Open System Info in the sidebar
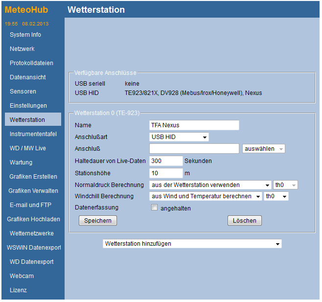 coord(25,35)
